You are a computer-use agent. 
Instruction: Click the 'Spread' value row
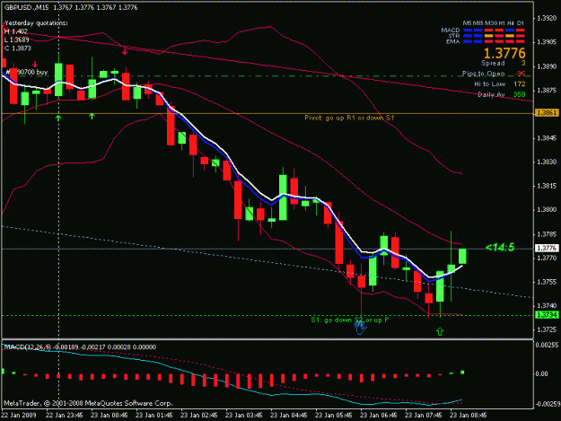pyautogui.click(x=503, y=63)
